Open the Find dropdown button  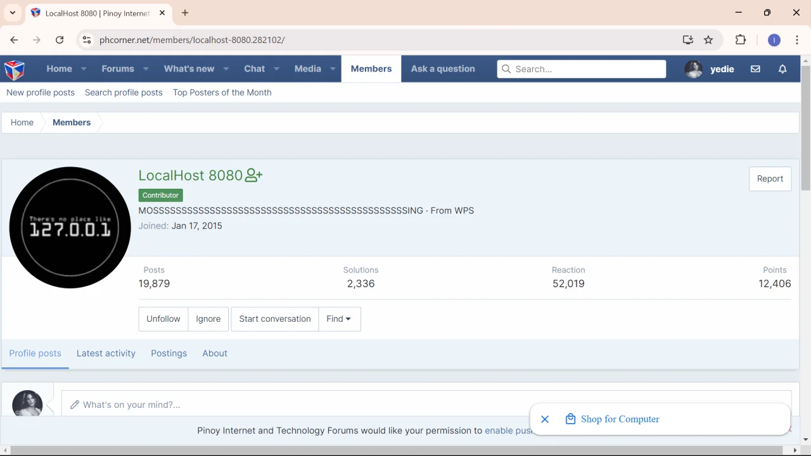click(x=340, y=319)
